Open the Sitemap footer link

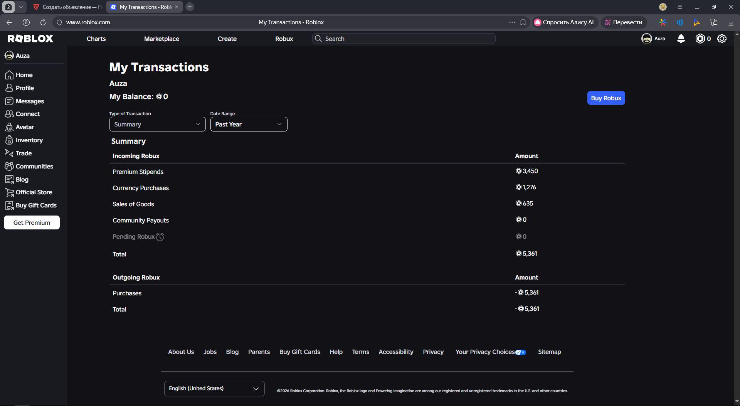(x=550, y=352)
